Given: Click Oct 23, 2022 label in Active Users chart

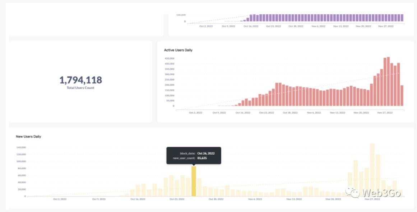Looking at the screenshot, I should pos(266,113).
